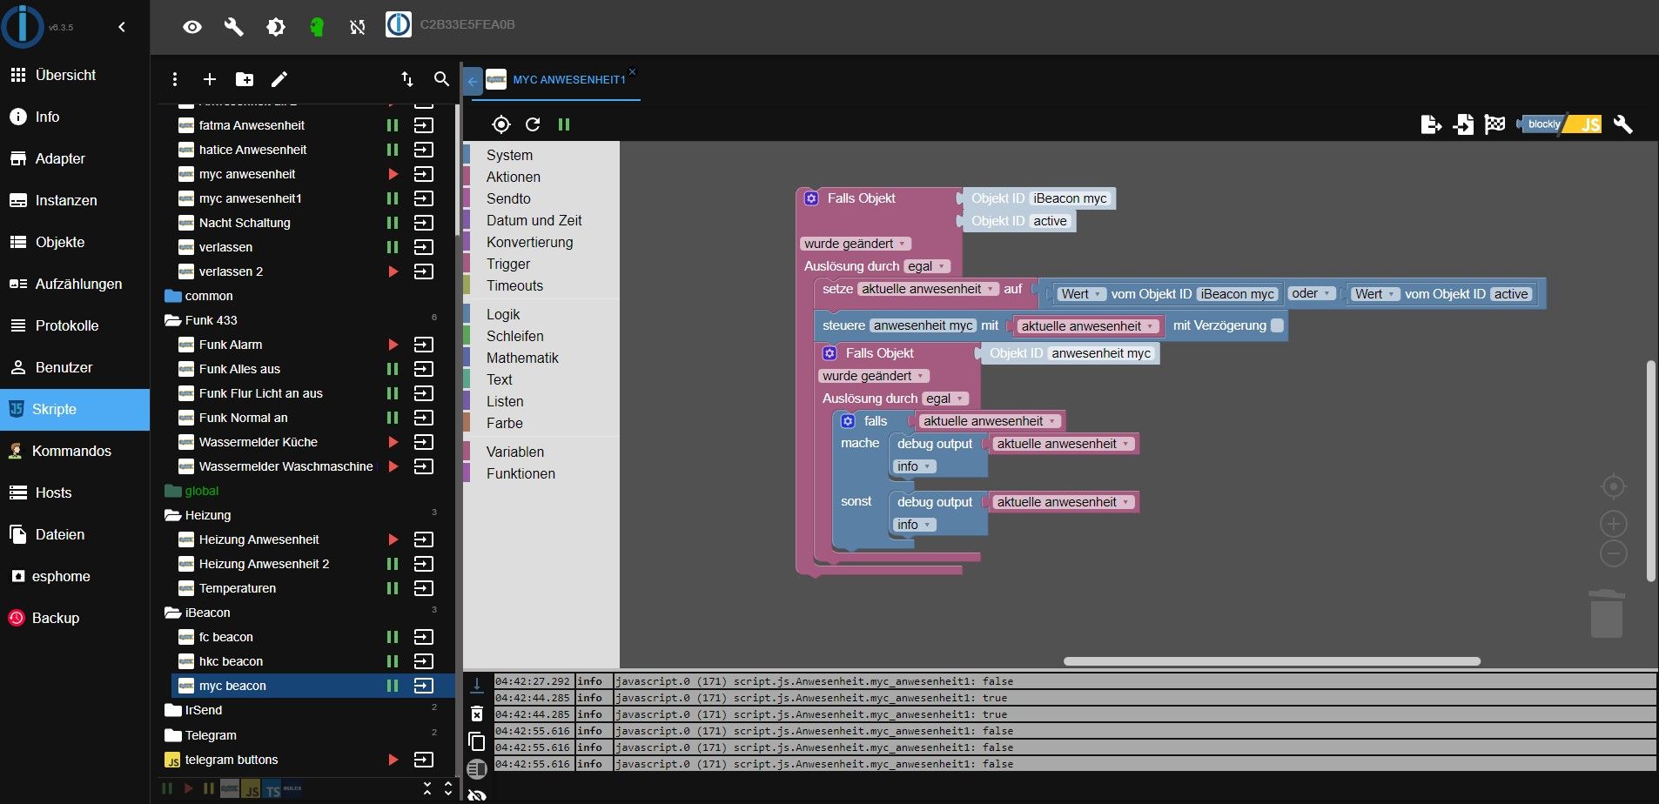1659x804 pixels.
Task: Check the 'mit Verzögerung' checkbox
Action: tap(1277, 325)
